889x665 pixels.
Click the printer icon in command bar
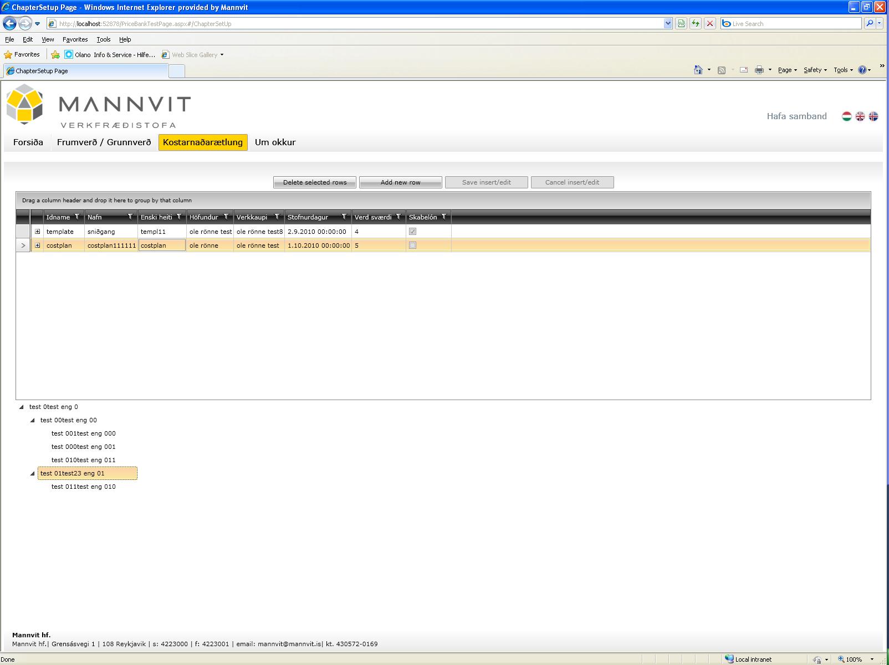pos(759,70)
